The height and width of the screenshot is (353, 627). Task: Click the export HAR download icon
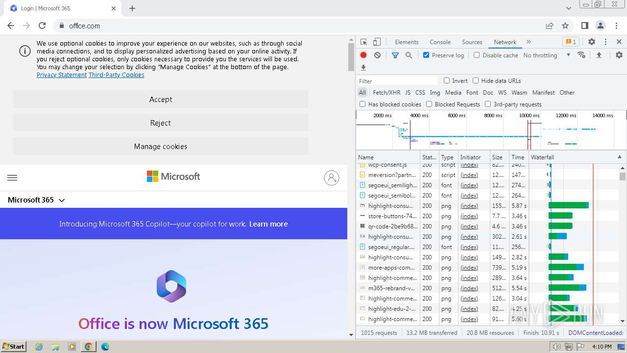(x=363, y=68)
